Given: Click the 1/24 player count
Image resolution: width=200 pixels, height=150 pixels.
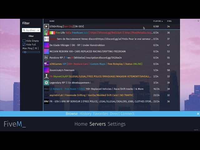Looking at the screenshot, I should click(x=156, y=70).
